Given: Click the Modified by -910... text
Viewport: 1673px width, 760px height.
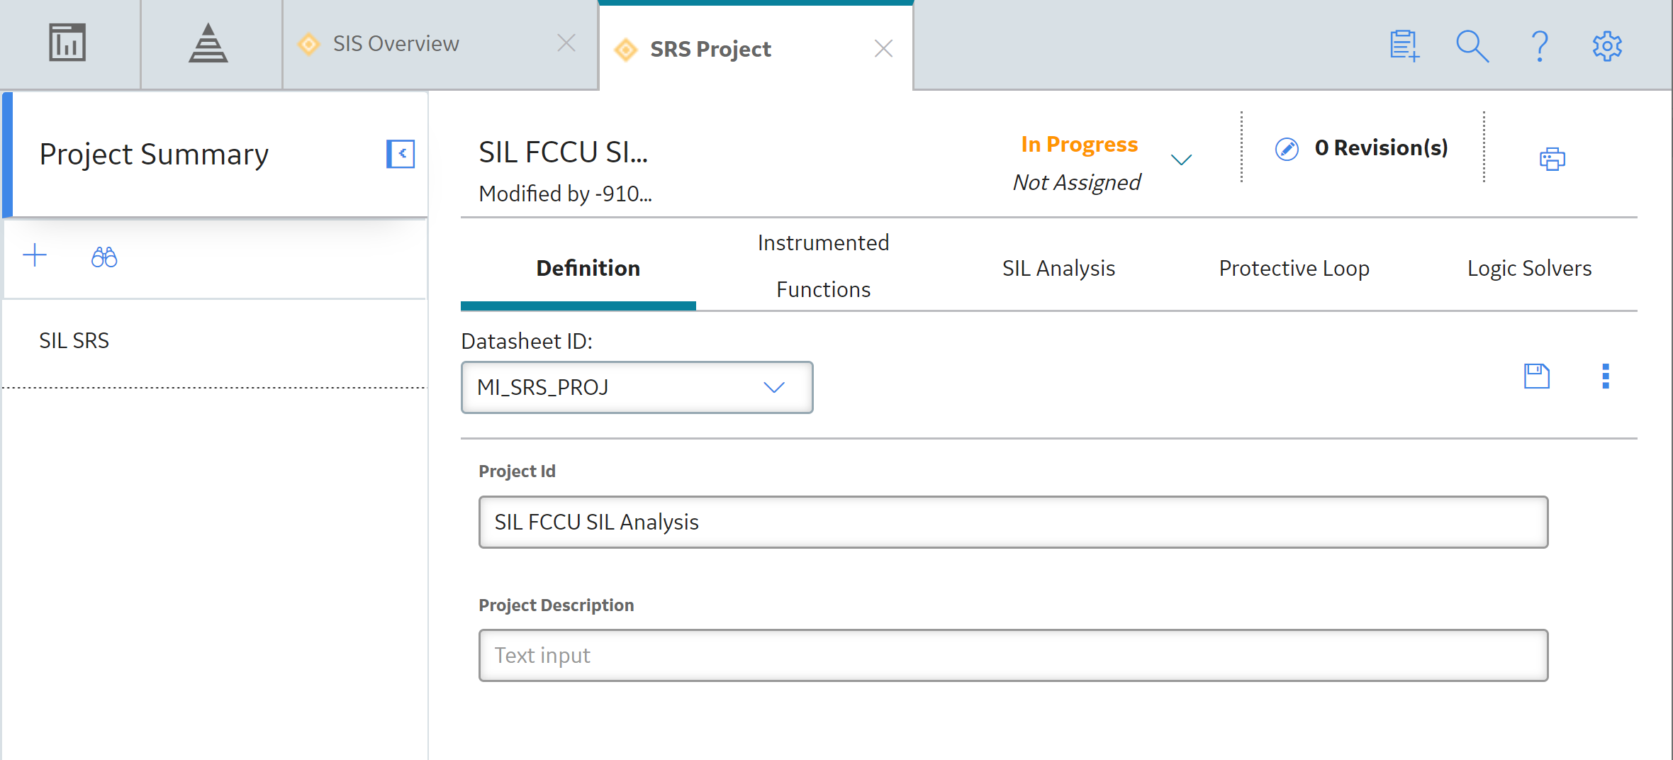Looking at the screenshot, I should 565,193.
